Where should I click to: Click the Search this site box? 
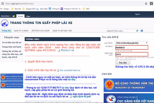click(x=121, y=31)
